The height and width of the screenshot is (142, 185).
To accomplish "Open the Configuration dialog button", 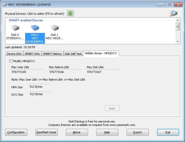I will coord(16,132).
